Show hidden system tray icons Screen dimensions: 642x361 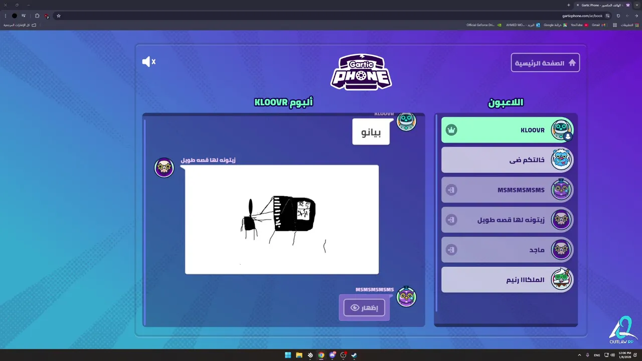pyautogui.click(x=579, y=355)
